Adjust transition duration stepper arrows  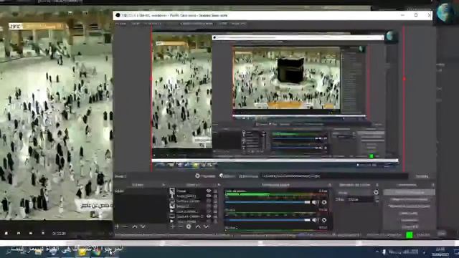click(377, 199)
